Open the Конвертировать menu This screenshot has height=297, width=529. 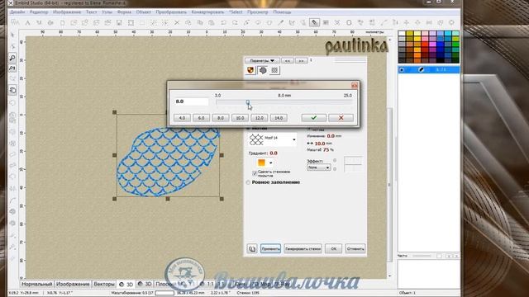(x=207, y=12)
